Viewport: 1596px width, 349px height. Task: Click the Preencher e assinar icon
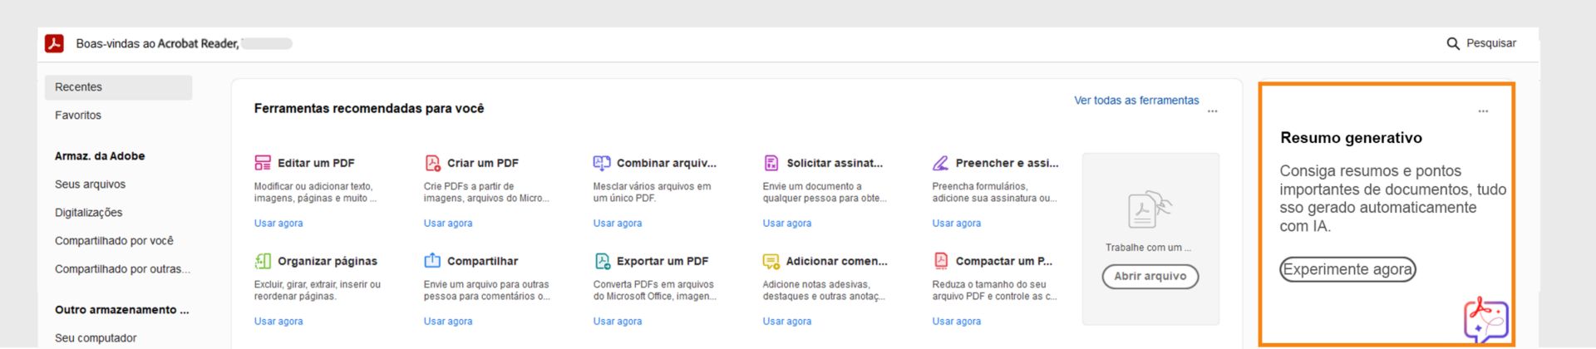pos(940,163)
